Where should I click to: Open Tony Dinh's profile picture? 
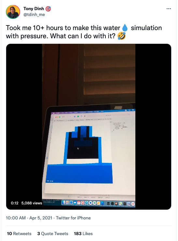pos(13,12)
